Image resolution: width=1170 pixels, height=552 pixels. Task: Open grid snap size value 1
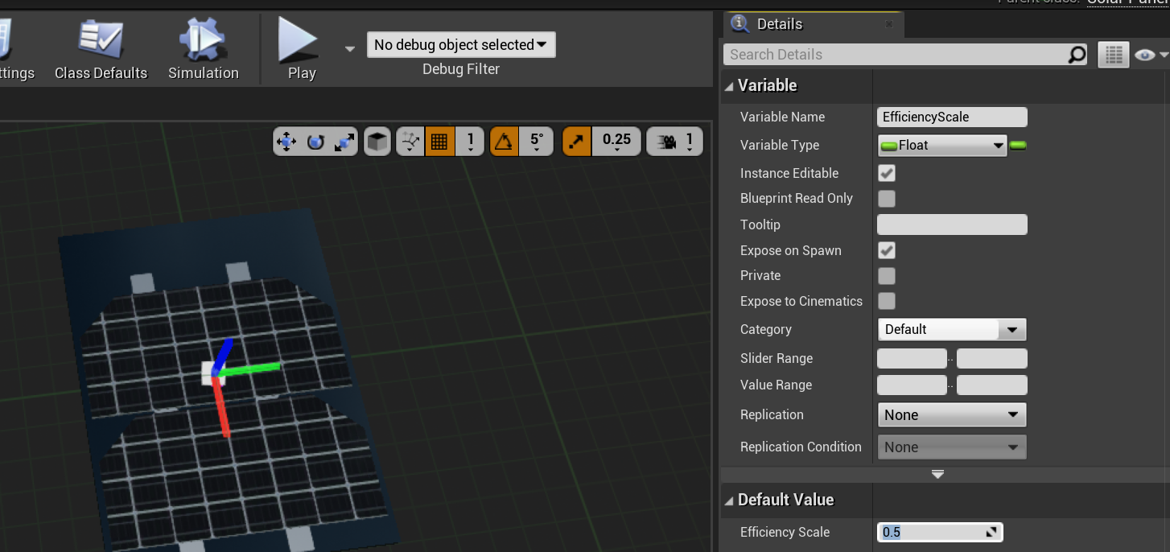click(470, 142)
